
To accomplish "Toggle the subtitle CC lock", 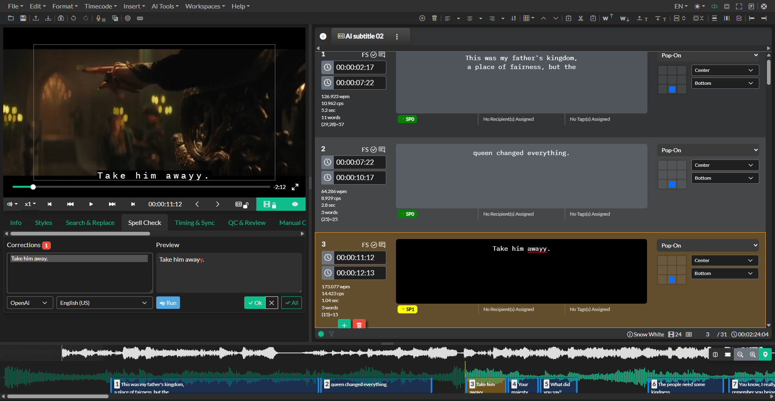I will coord(242,204).
